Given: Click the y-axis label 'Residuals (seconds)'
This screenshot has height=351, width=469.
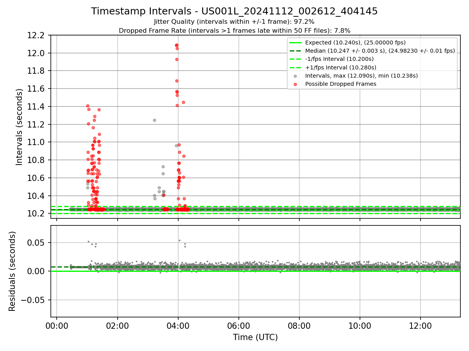Looking at the screenshot, I should click(13, 271).
